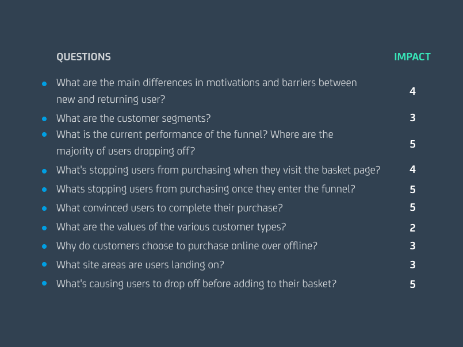The image size is (463, 347).
Task: Click the bullet beside the site areas question
Action: [44, 265]
